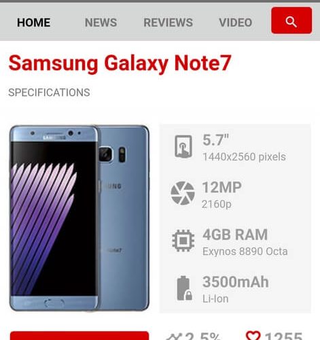Go to the HOME tab
The width and height of the screenshot is (320, 340).
tap(34, 22)
